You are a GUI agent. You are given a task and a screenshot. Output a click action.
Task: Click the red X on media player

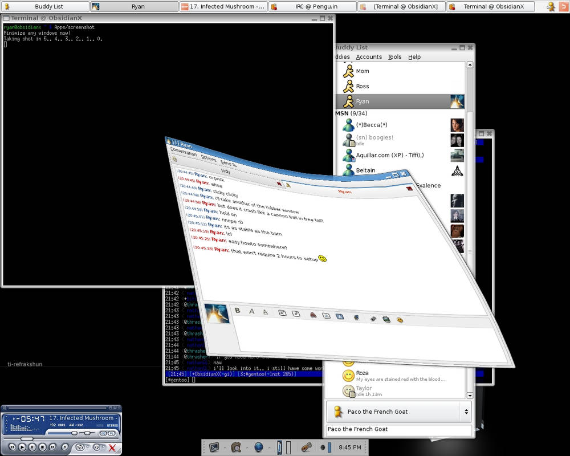click(x=112, y=448)
